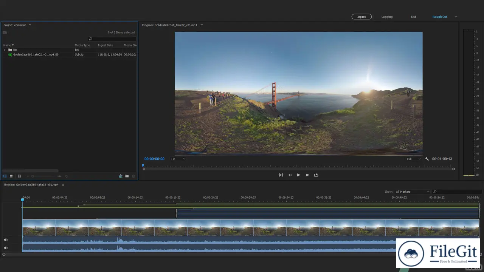Viewport: 484px width, 272px height.
Task: Click the video thumbnail strip in timeline
Action: coord(251,228)
